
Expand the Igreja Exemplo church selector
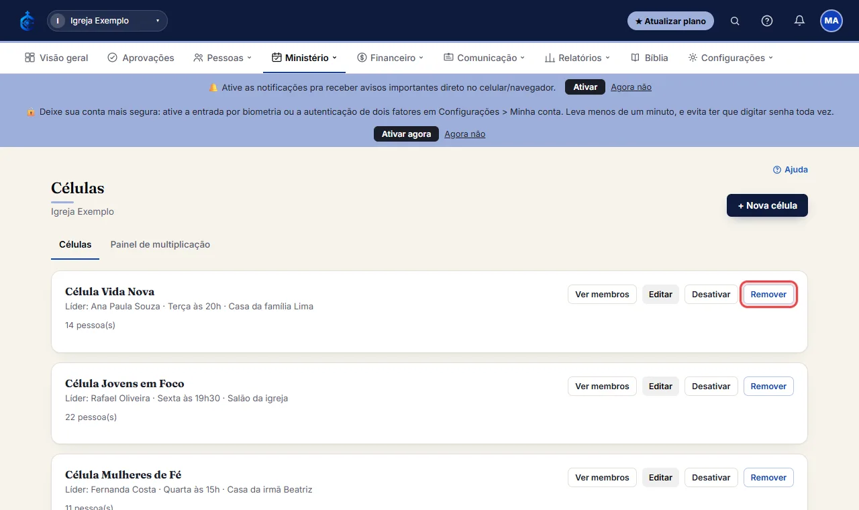107,21
